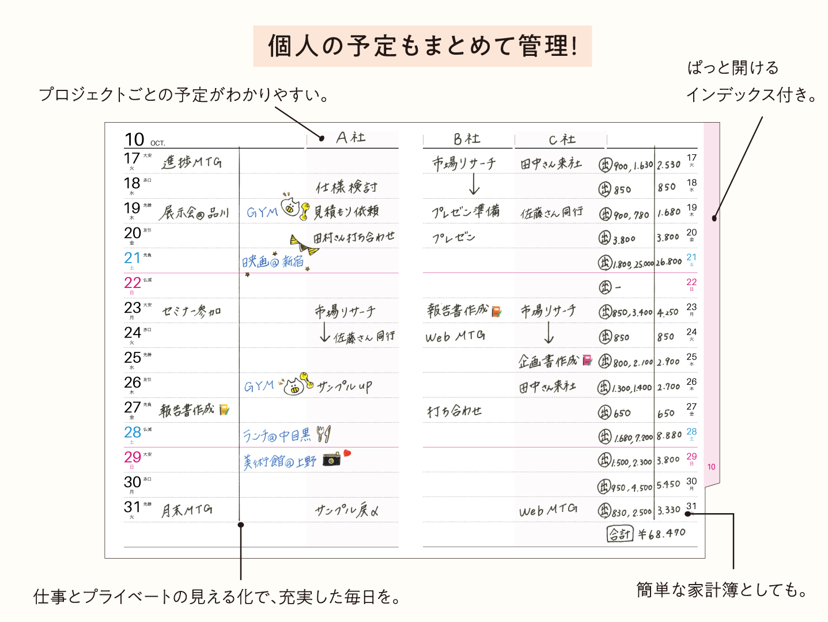Image resolution: width=828 pixels, height=622 pixels.
Task: Select the A社 column header
Action: (x=351, y=138)
